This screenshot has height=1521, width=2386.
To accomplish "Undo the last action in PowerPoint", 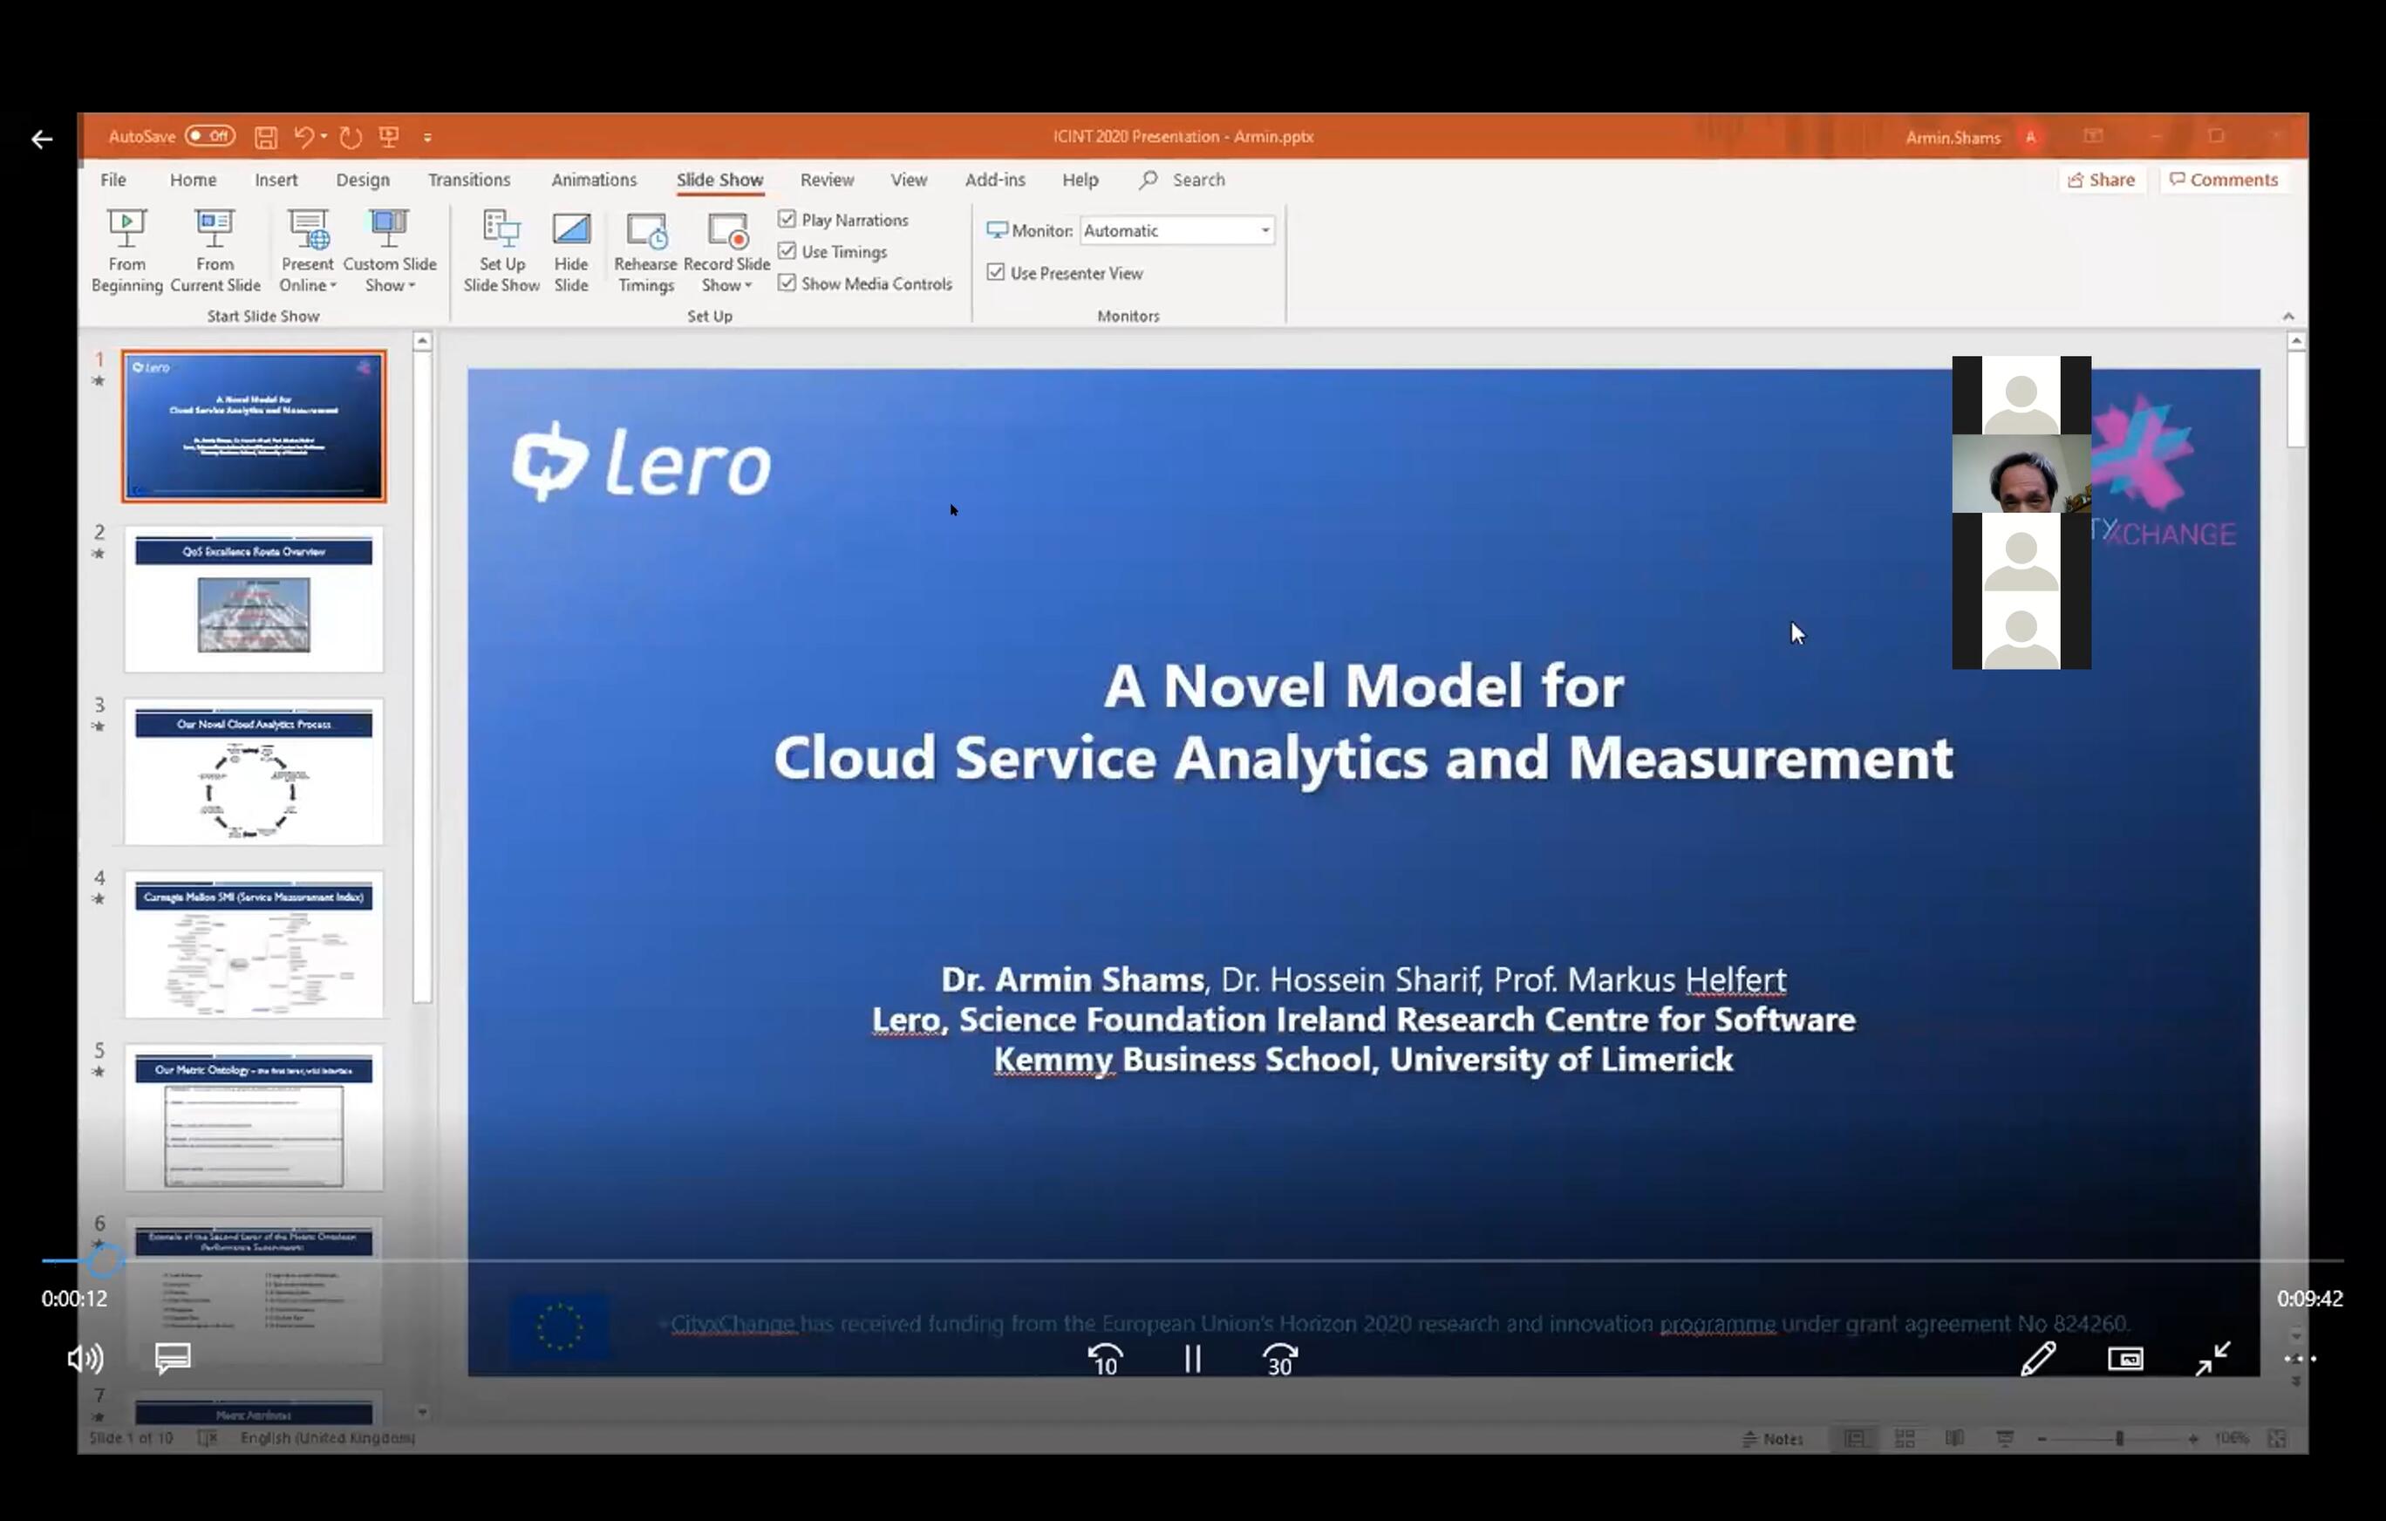I will (x=304, y=137).
